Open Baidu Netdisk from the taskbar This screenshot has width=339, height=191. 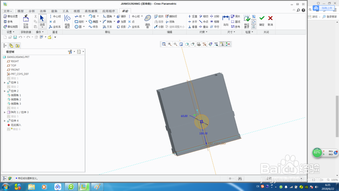click(x=58, y=187)
